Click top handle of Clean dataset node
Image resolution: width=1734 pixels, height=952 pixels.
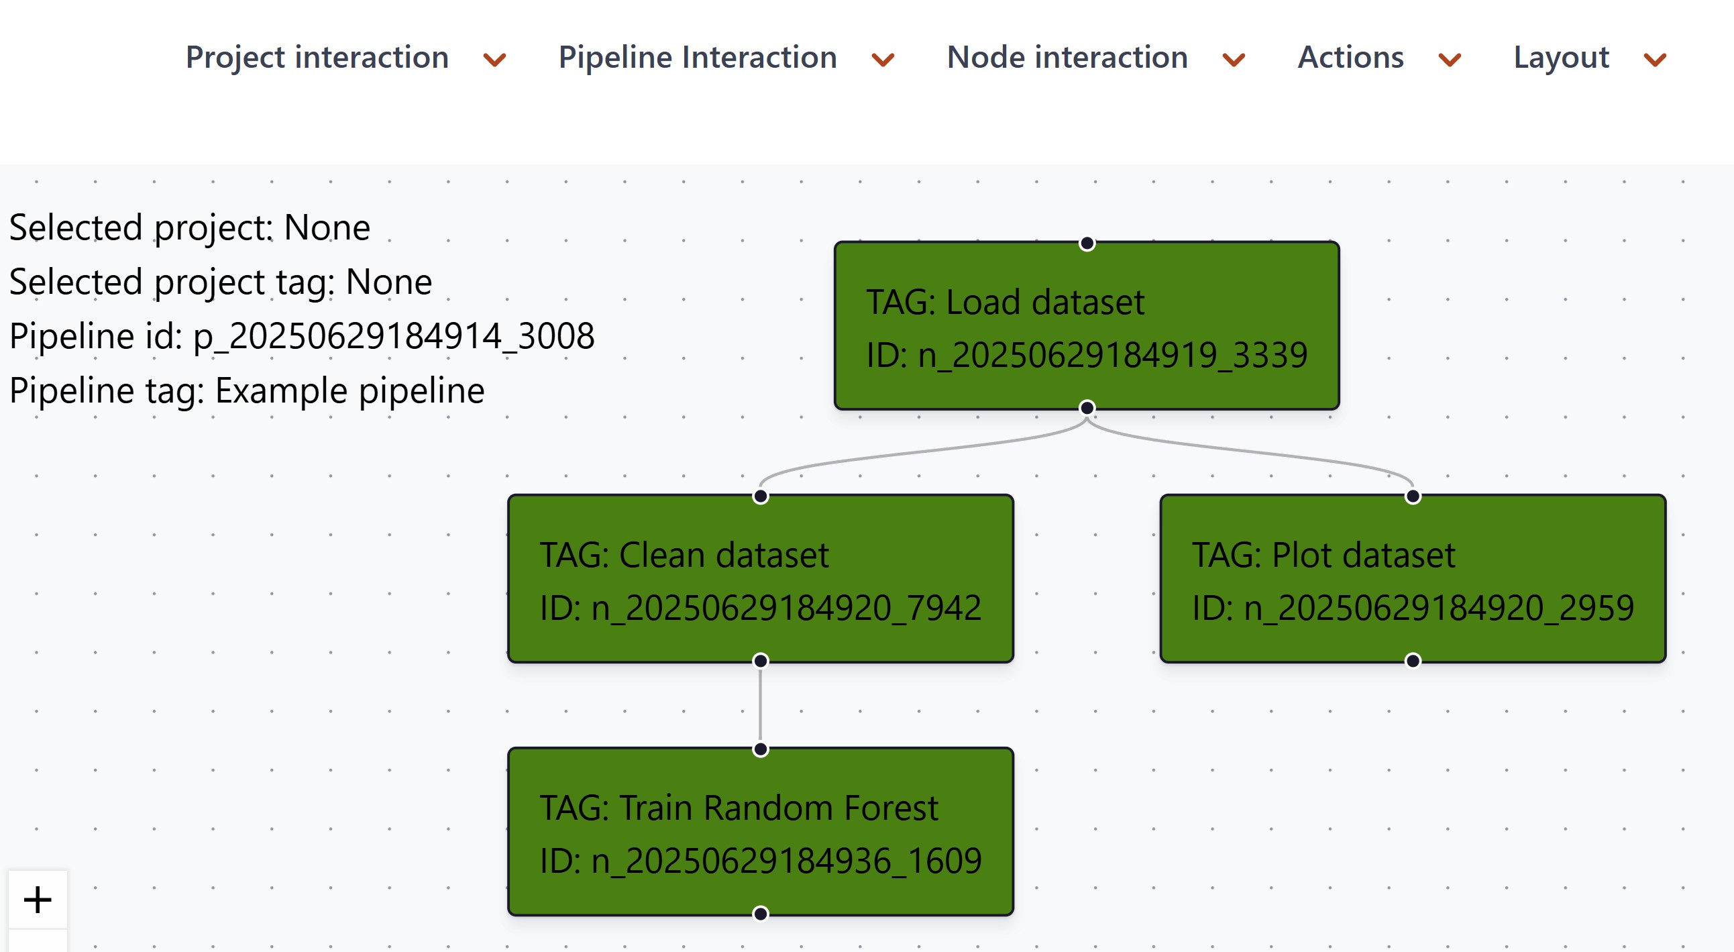pyautogui.click(x=761, y=496)
